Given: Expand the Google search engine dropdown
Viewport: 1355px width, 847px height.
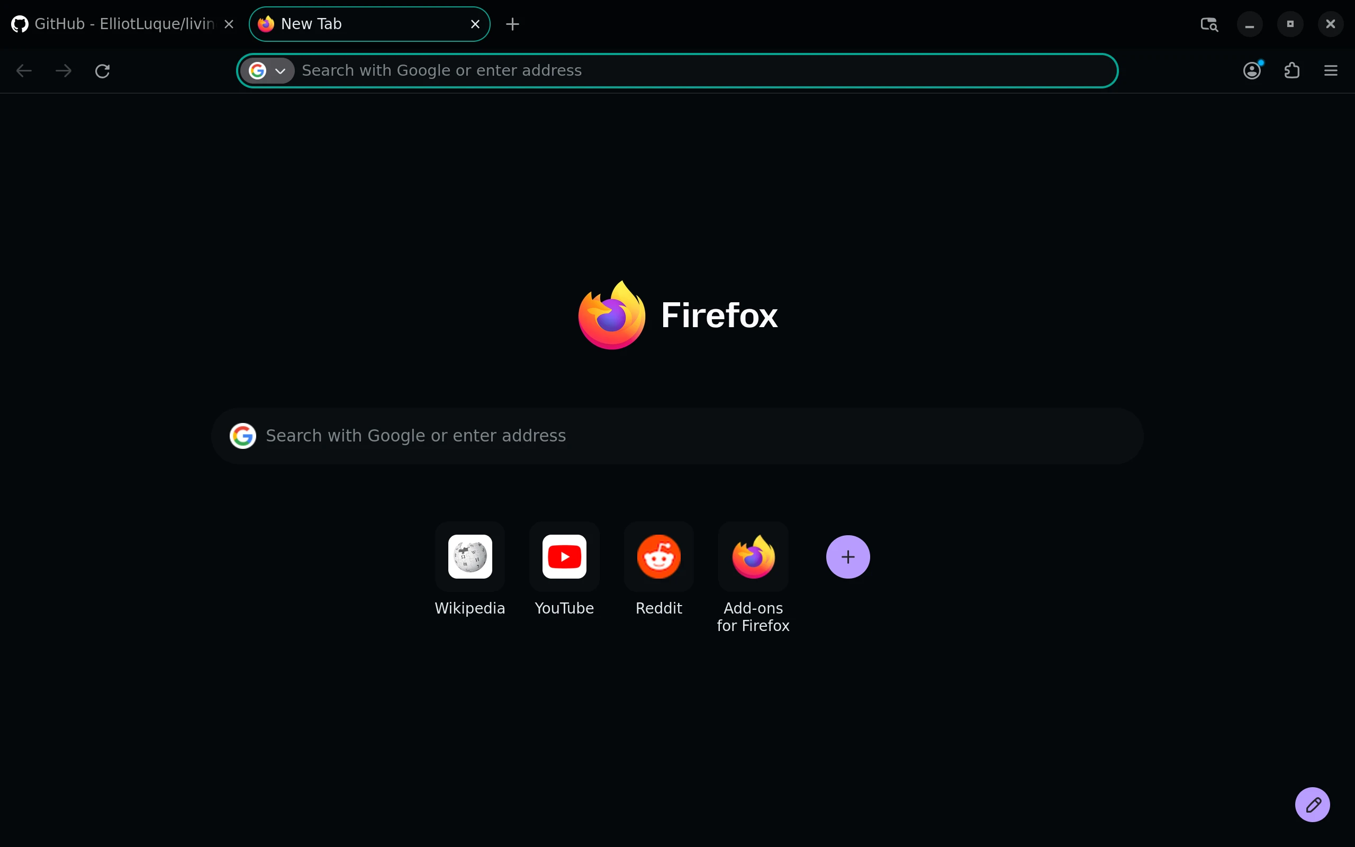Looking at the screenshot, I should 268,70.
